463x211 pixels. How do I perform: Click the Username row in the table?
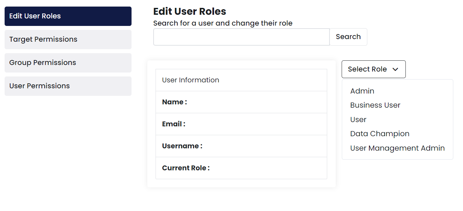(241, 146)
